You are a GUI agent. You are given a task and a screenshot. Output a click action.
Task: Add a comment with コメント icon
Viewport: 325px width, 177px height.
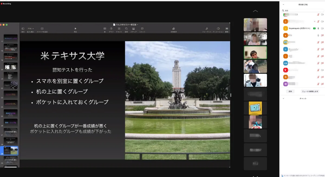(142, 28)
